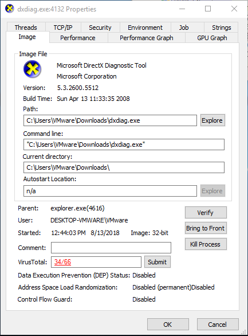The width and height of the screenshot is (248, 336).
Task: Click the Control Flow Guard Disabled value
Action: point(144,299)
